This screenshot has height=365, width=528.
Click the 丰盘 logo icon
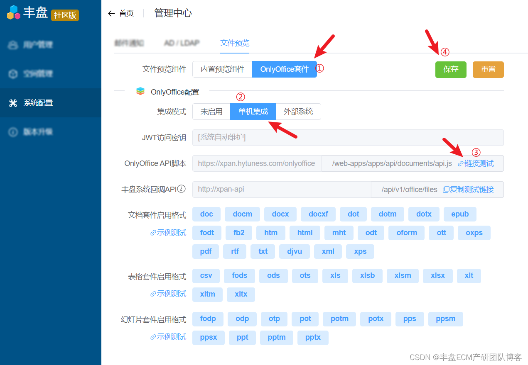click(x=14, y=12)
